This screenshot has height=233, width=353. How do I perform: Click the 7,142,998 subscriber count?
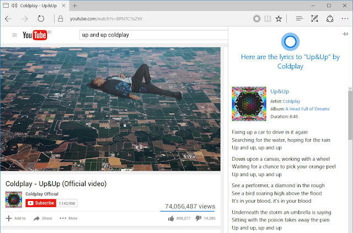[67, 203]
